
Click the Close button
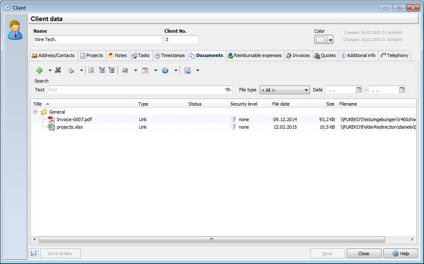coord(364,254)
